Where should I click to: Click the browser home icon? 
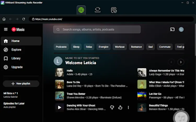point(4,19)
